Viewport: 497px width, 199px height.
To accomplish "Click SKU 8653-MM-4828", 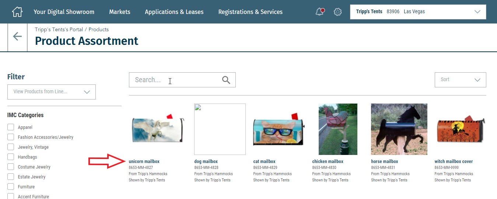I will click(x=206, y=168).
